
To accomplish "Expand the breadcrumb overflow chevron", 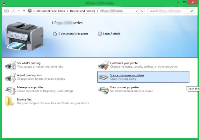I will click(x=34, y=11).
